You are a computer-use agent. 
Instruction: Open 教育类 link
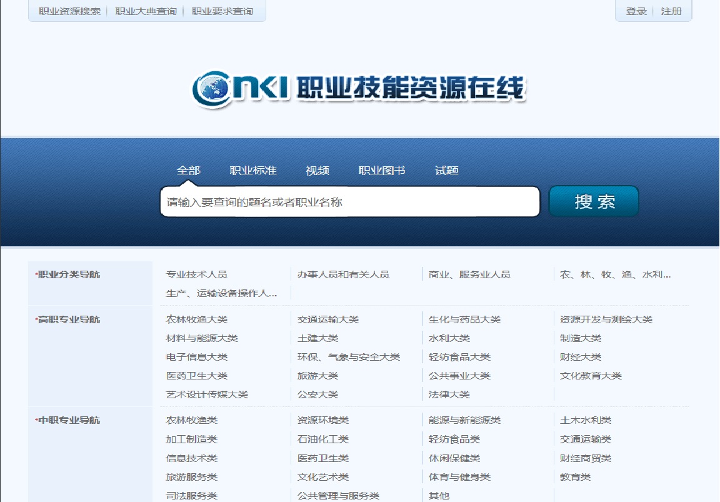pyautogui.click(x=575, y=477)
